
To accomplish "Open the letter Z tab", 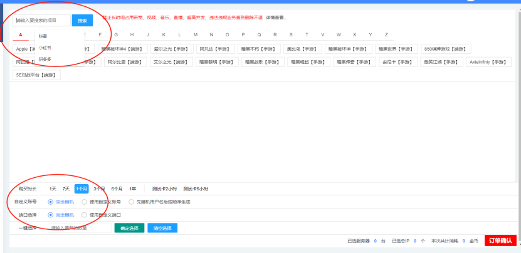I will coord(386,34).
